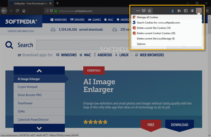Screen dimensions: 211x137
Task: Choose Delete current Context Cookies (39)
Action: [x=167, y=33]
